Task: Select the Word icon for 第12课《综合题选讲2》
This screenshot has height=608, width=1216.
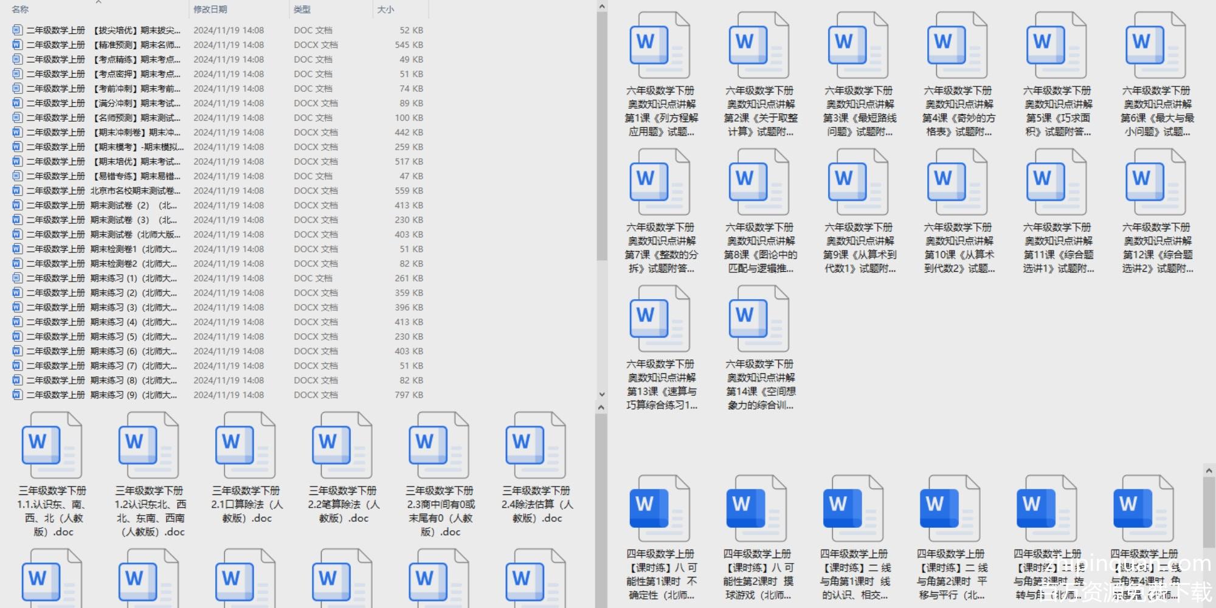Action: click(1155, 182)
